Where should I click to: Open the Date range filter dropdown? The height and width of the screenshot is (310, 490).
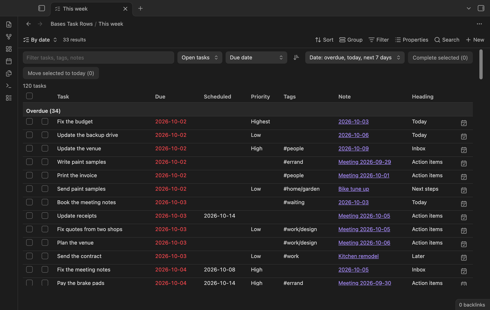tap(355, 58)
